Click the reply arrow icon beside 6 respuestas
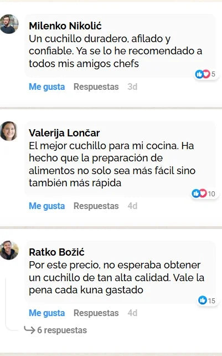This screenshot has height=356, width=222. 29,330
